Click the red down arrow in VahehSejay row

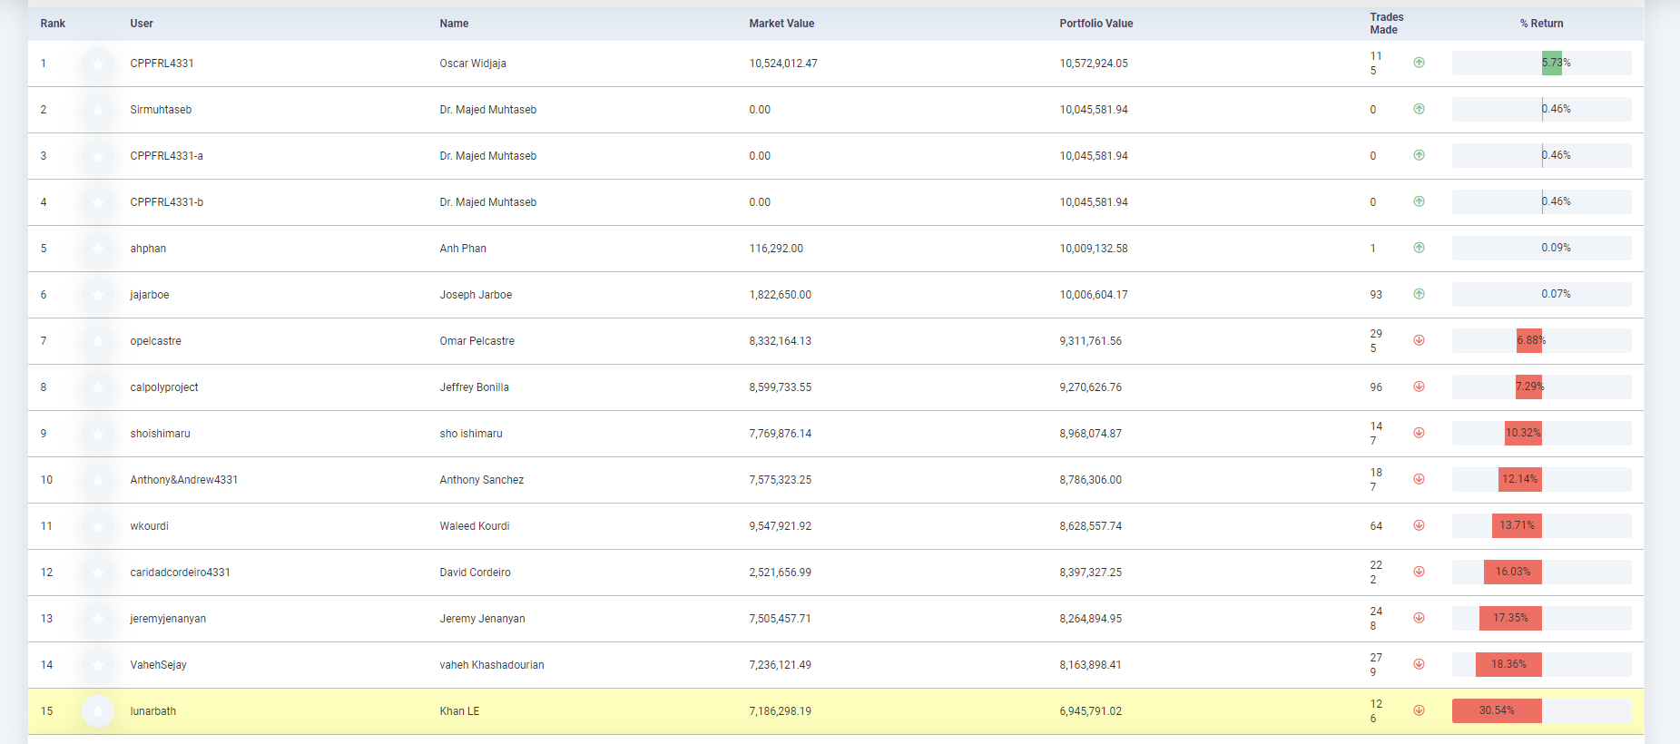pyautogui.click(x=1419, y=664)
